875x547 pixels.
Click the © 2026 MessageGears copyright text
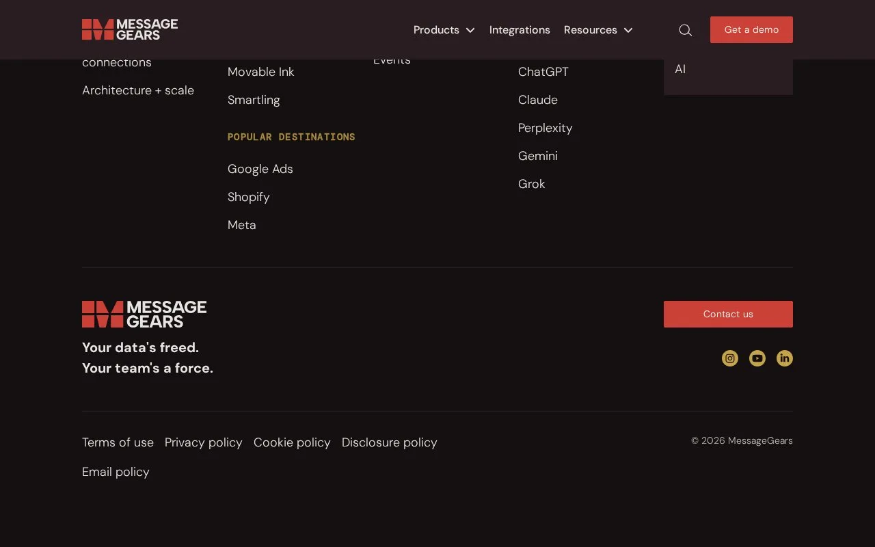[x=742, y=440]
